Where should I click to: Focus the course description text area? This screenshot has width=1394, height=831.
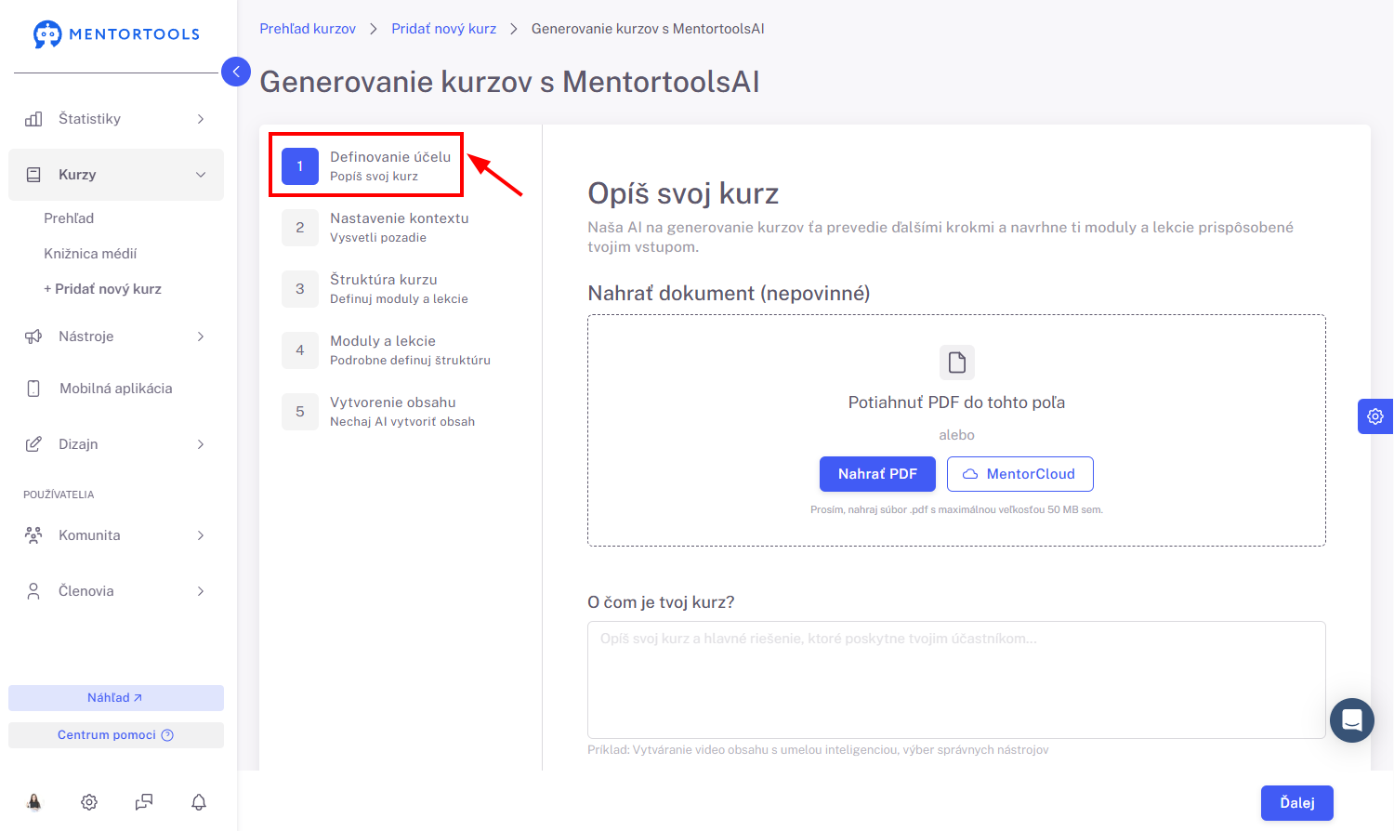click(x=956, y=679)
